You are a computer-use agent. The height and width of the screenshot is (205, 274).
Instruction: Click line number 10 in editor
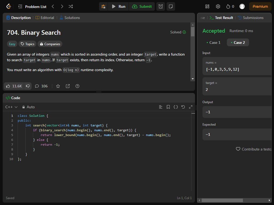click(x=11, y=159)
